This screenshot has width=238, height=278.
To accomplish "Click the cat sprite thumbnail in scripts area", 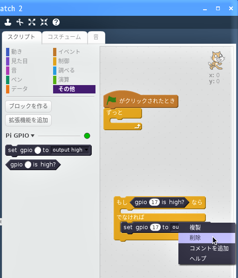I will 217,60.
